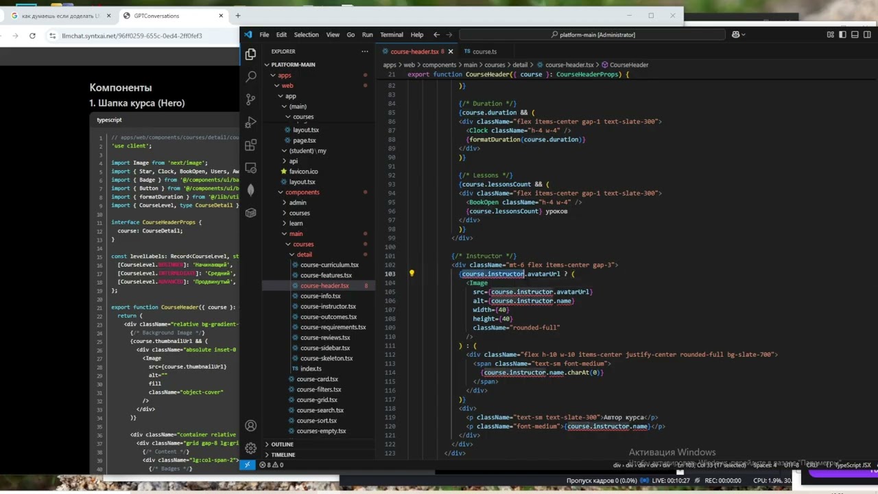The height and width of the screenshot is (494, 878).
Task: Close the course-header.tsx editor tab
Action: click(x=450, y=51)
